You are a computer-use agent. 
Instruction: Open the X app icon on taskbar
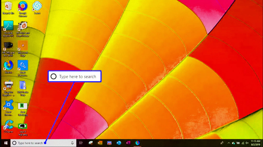click(128, 143)
